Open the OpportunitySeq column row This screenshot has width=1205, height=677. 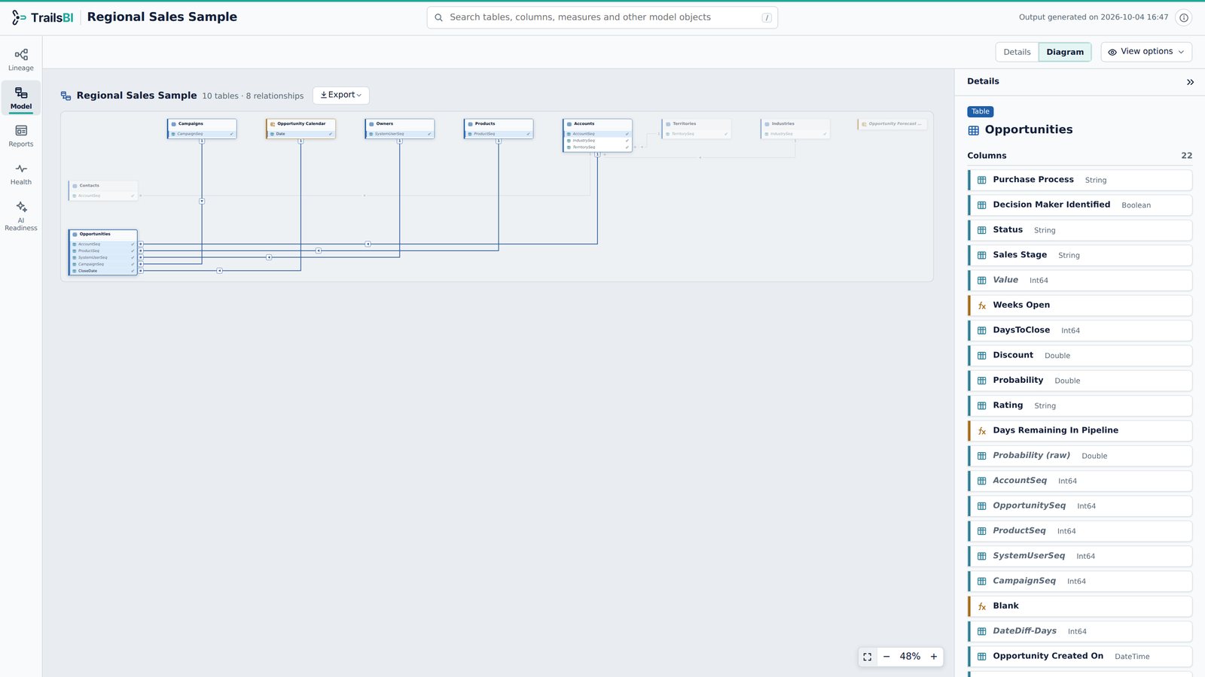pyautogui.click(x=1080, y=505)
